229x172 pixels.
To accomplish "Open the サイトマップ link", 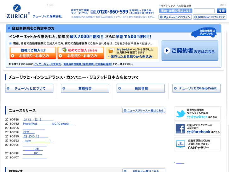I will [168, 6].
